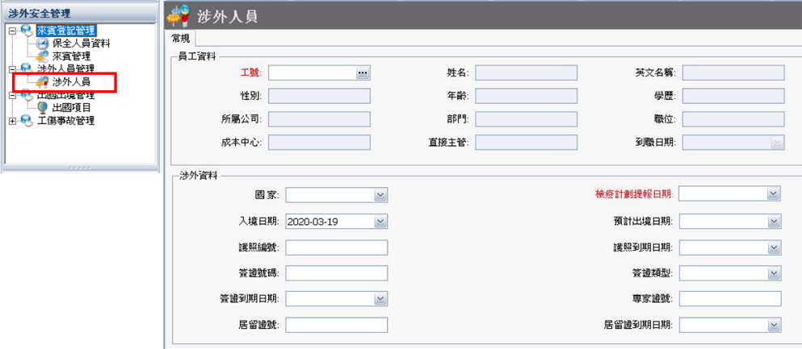802x349 pixels.
Task: Click the 涉外人員 icon in sidebar
Action: point(42,82)
